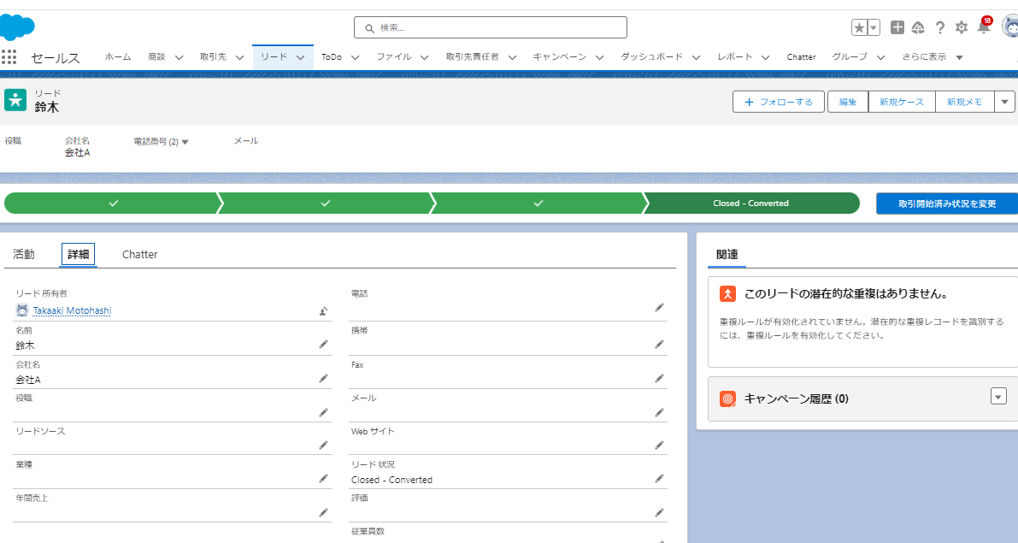The image size is (1018, 543).
Task: Select the 関連 tab
Action: (727, 255)
